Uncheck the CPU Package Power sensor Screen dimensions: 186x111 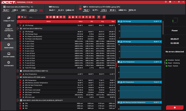tap(20, 34)
